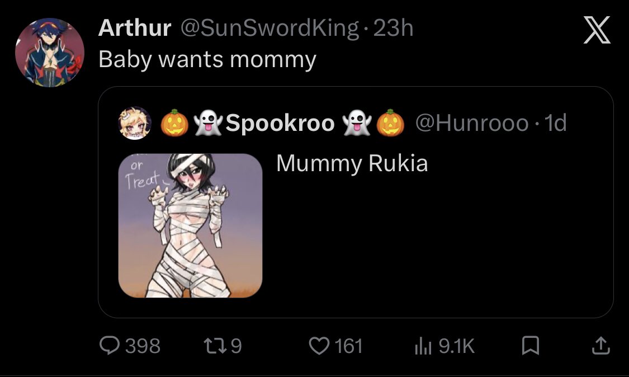Open the mummy costume image thumbnail
This screenshot has height=377, width=629.
(x=191, y=225)
